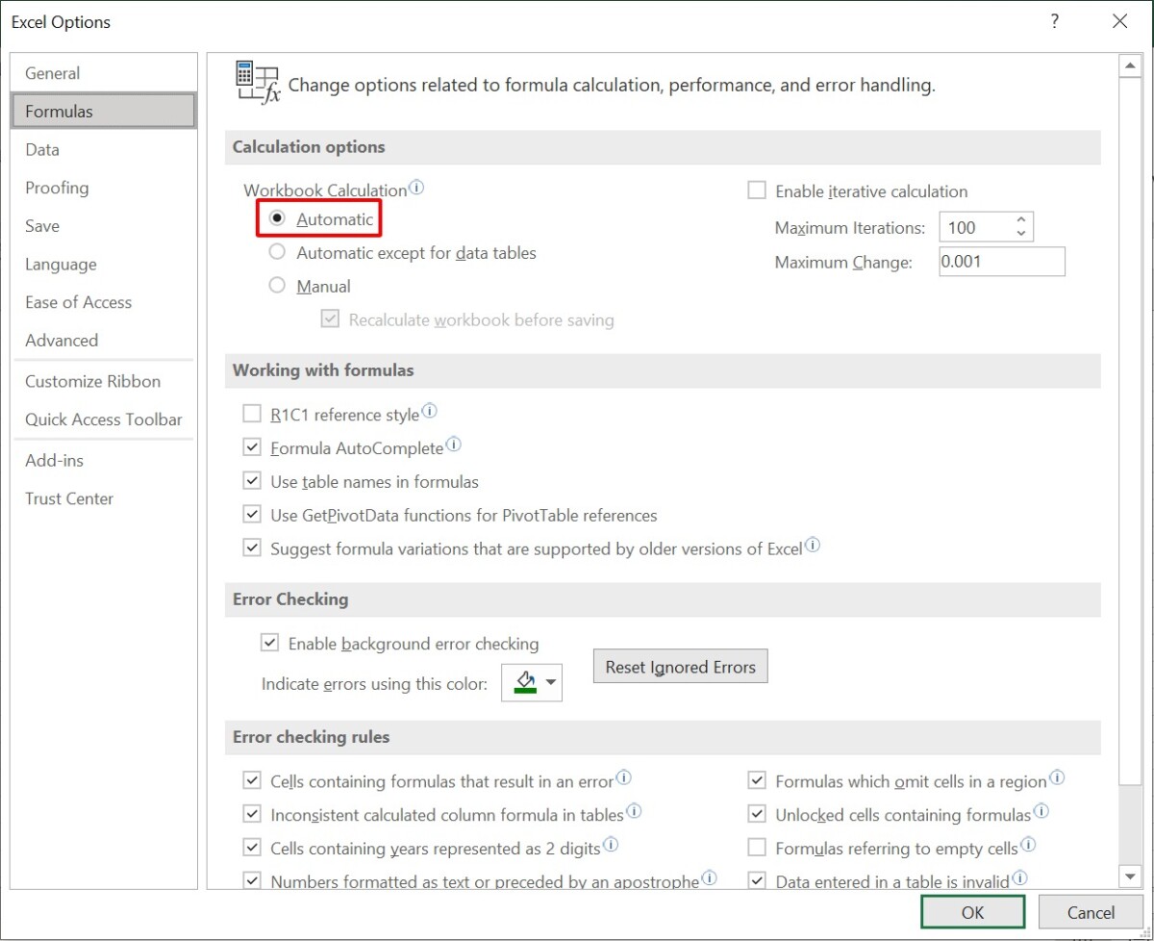1154x941 pixels.
Task: Toggle Numbers formatted as text checkbox
Action: click(x=252, y=880)
